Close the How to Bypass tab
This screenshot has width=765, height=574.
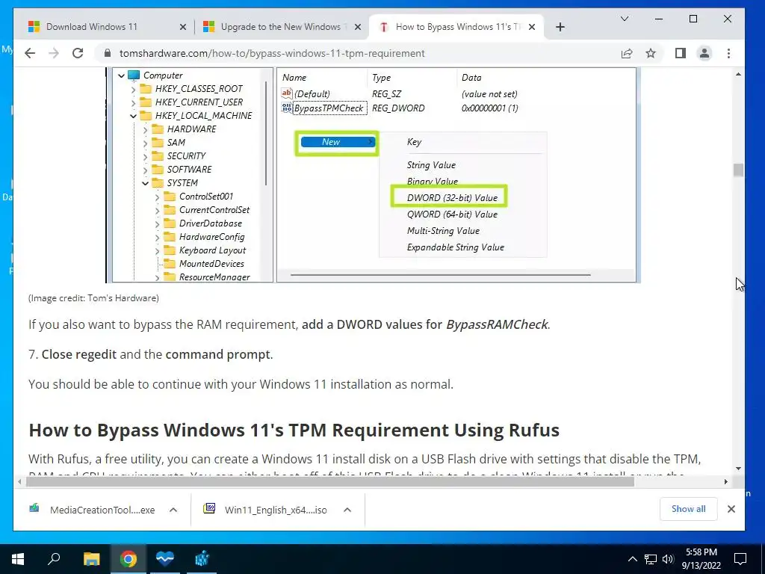(532, 27)
